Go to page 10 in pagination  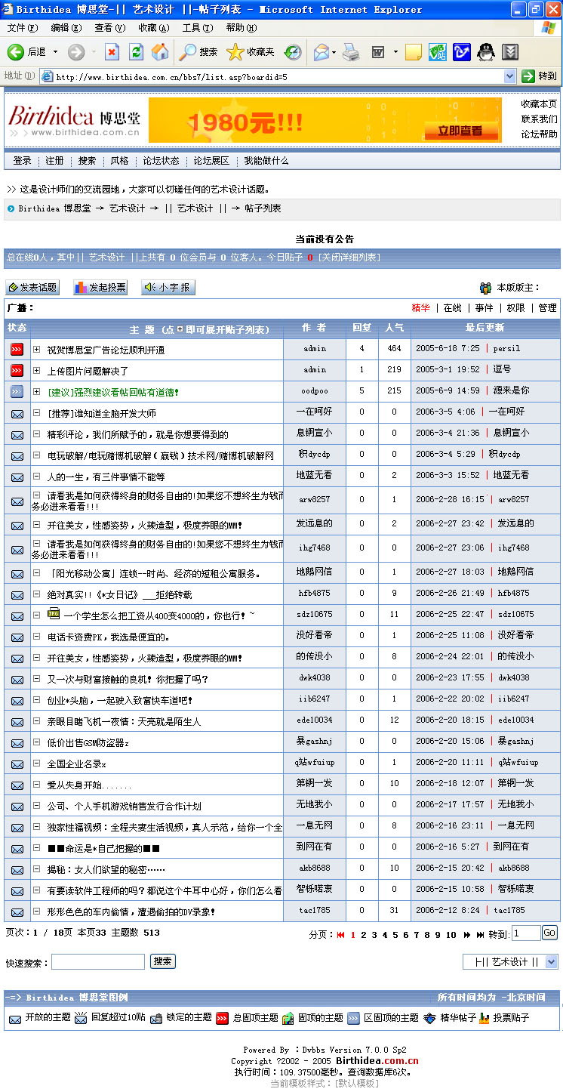pos(451,935)
